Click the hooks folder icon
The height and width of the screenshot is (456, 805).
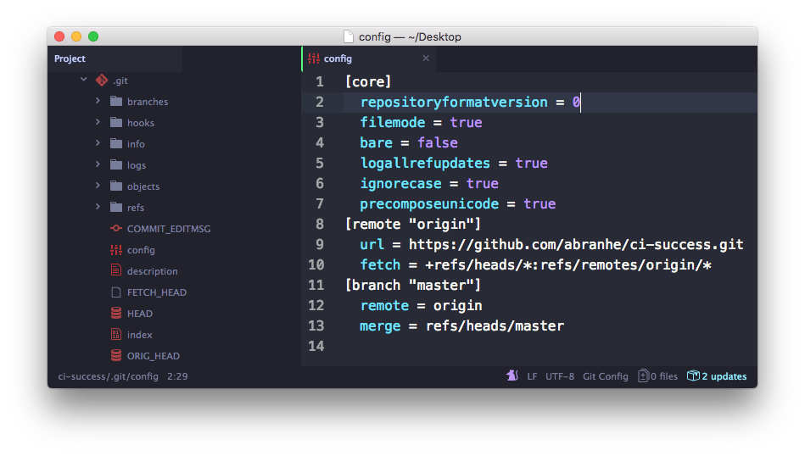pyautogui.click(x=116, y=123)
